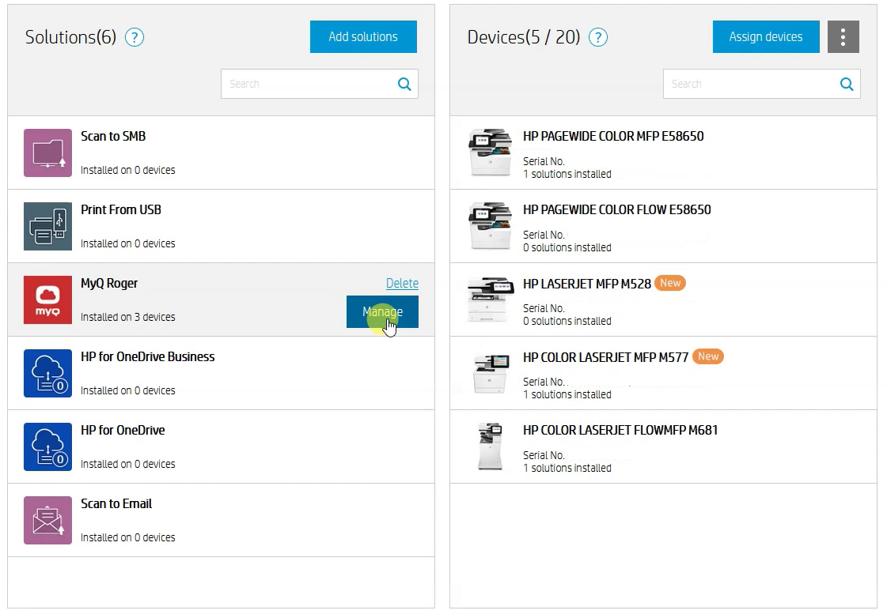Click inside the Devices search field
The width and height of the screenshot is (887, 614).
pyautogui.click(x=752, y=84)
